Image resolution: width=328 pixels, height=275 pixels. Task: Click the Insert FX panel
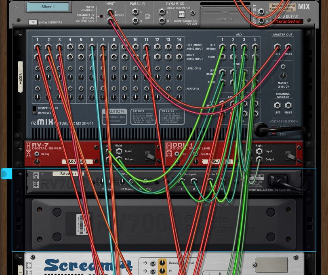coord(225,17)
